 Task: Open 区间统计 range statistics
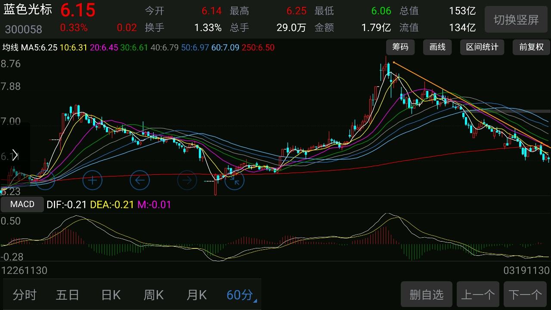point(482,47)
